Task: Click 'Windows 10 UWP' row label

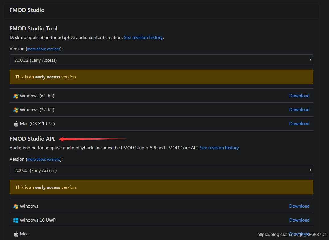Action: 38,220
